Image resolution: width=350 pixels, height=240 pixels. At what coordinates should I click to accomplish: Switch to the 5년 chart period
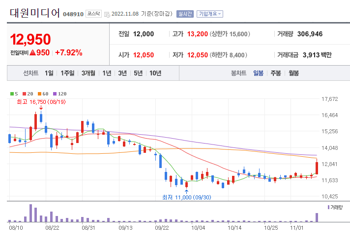[x=138, y=73]
